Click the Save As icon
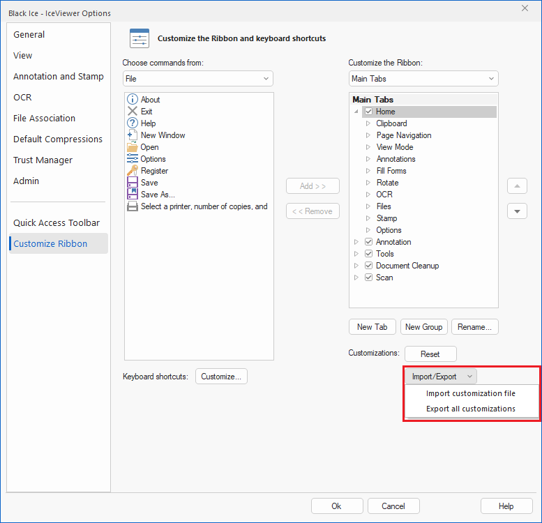 [133, 194]
